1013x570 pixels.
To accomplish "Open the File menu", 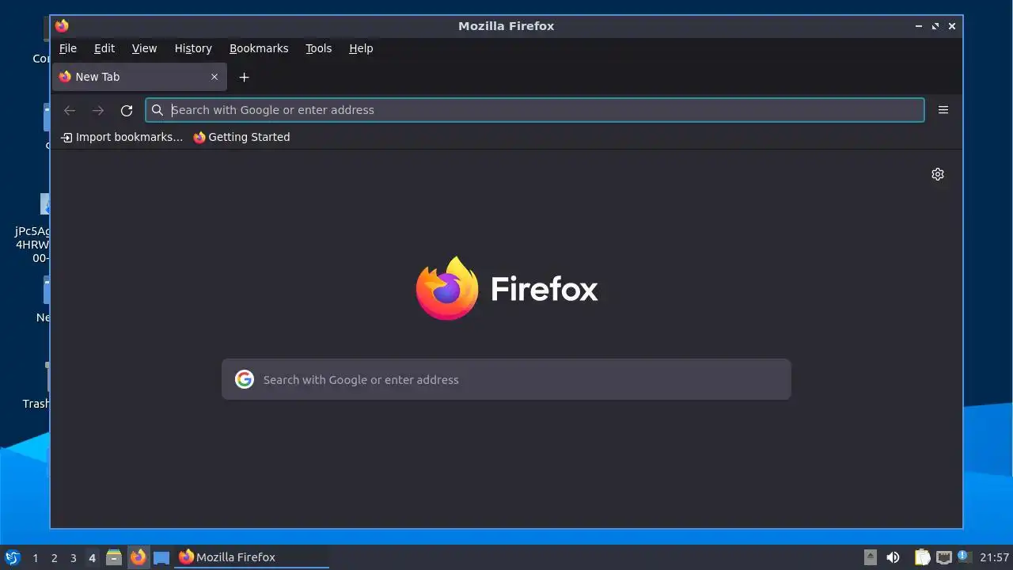I will coord(68,48).
